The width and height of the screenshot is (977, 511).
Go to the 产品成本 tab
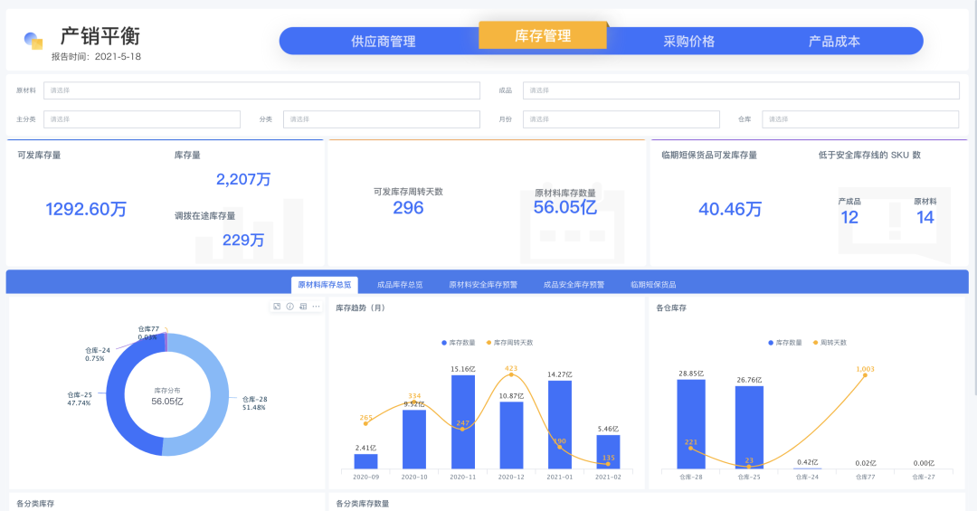[x=834, y=42]
